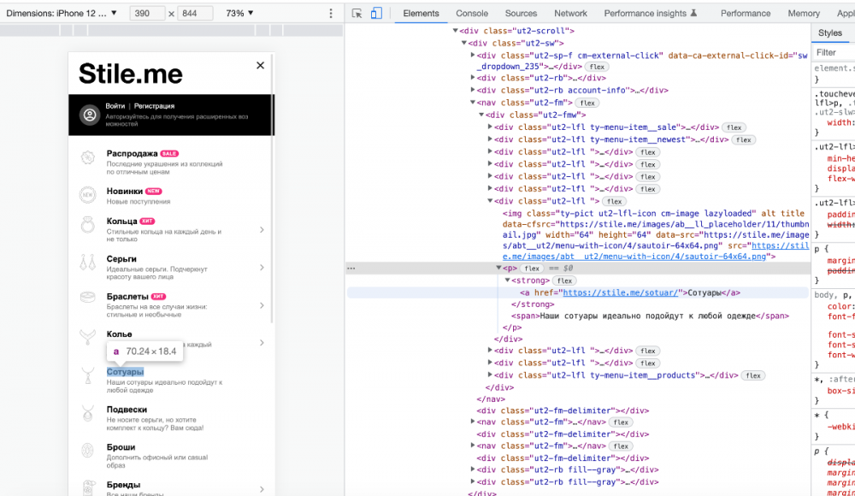
Task: Click the rings icon beside Кольца
Action: tap(88, 226)
